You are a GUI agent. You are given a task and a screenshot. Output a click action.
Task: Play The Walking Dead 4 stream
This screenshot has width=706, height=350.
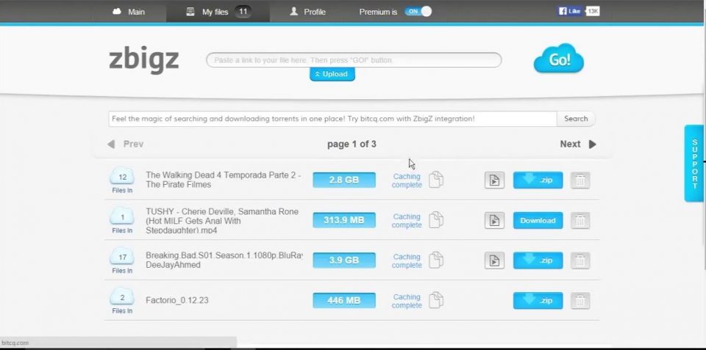coord(494,181)
